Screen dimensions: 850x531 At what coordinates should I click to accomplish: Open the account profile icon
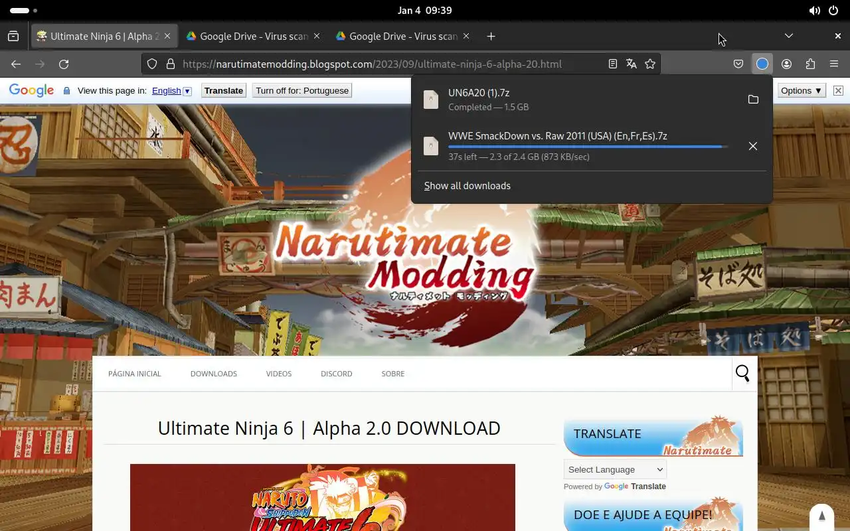786,64
